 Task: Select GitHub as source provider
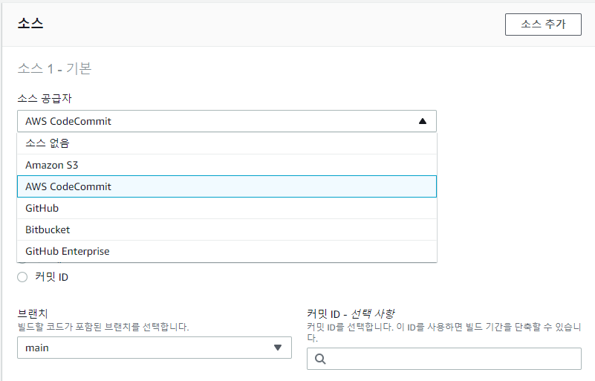coord(227,208)
